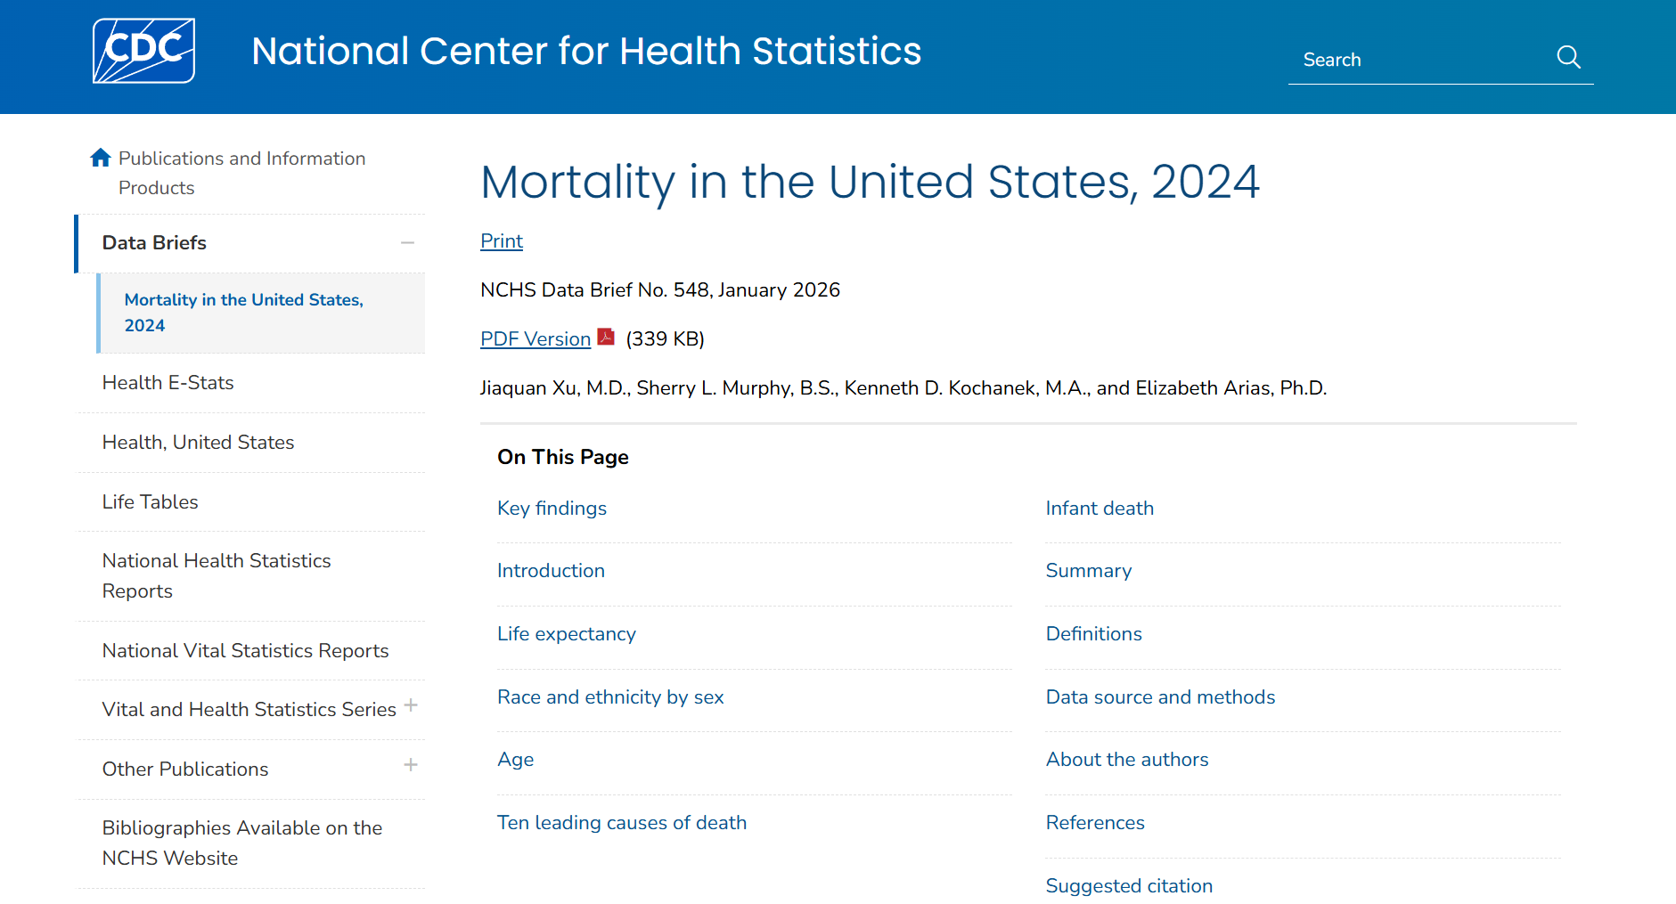
Task: Expand the Other Publications section
Action: 411,765
